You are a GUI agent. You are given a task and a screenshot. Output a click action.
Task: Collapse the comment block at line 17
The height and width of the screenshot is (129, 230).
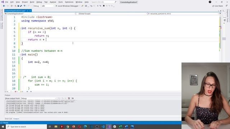click(20, 77)
